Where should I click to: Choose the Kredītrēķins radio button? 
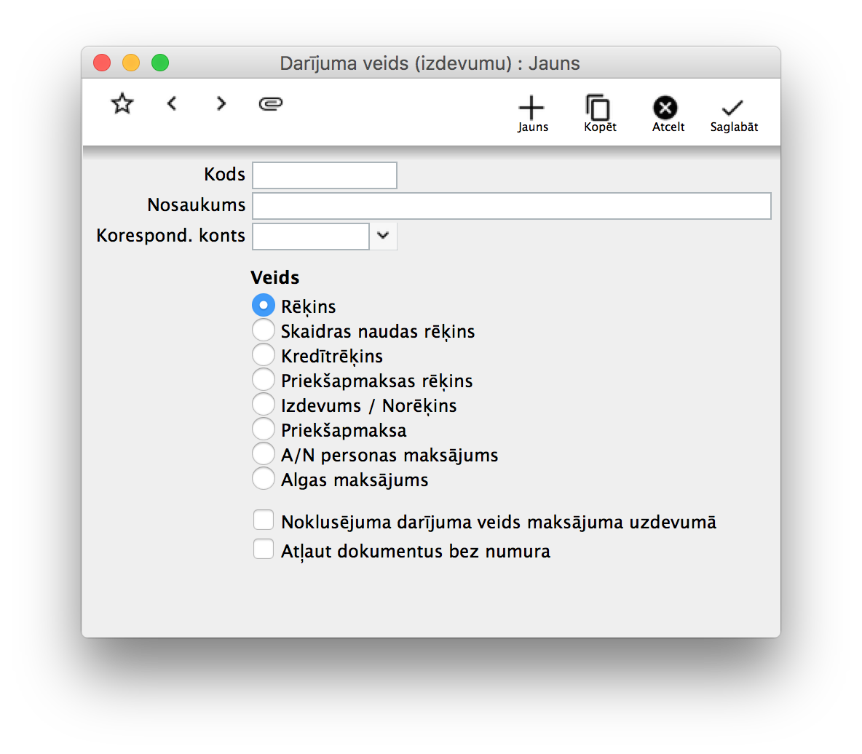tap(263, 355)
